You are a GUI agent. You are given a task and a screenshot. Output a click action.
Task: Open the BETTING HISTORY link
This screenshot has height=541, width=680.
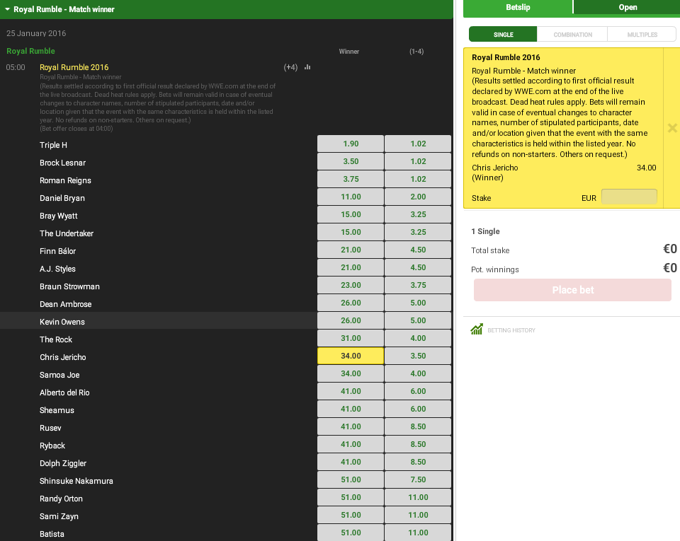pyautogui.click(x=511, y=330)
